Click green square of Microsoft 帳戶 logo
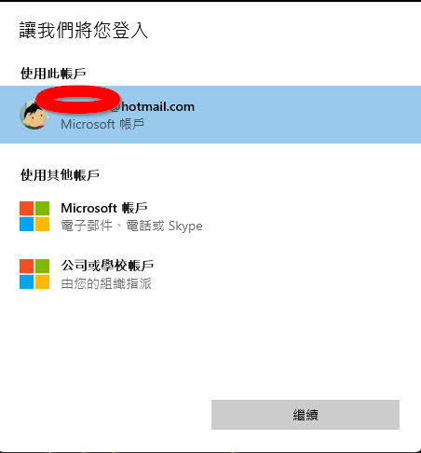This screenshot has height=453, width=421. [x=42, y=209]
